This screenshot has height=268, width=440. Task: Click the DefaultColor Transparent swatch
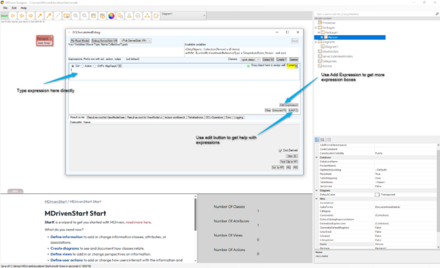pos(377,195)
